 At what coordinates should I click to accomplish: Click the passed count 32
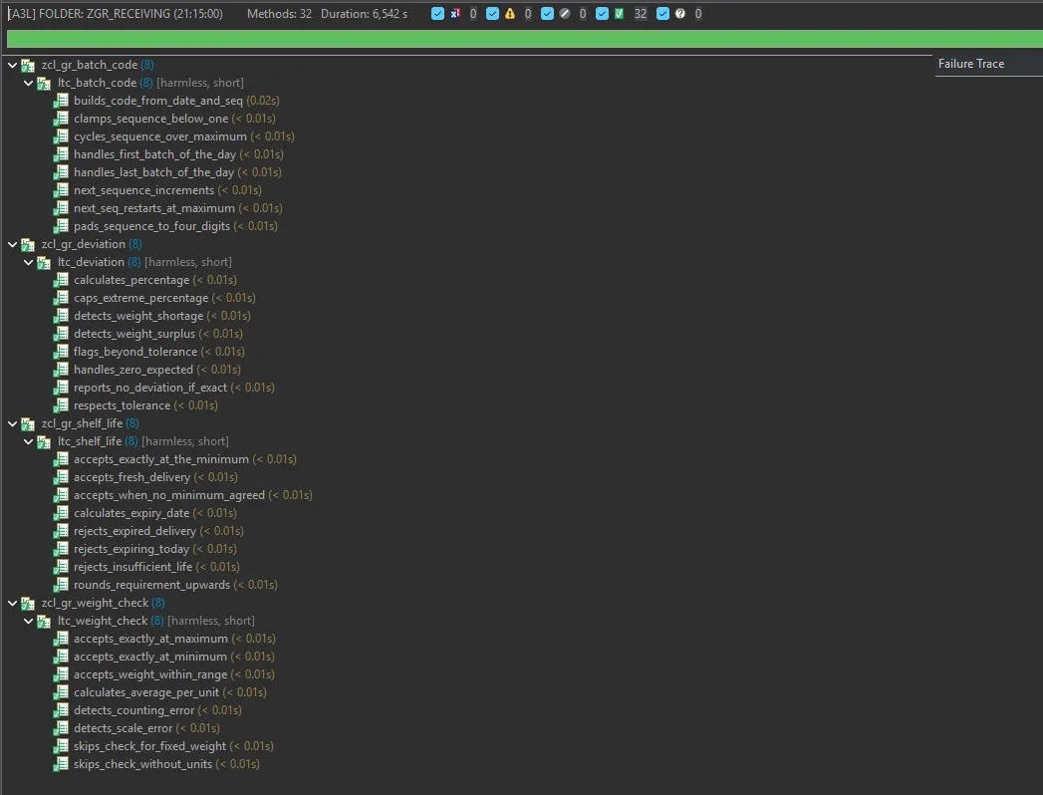[x=641, y=13]
